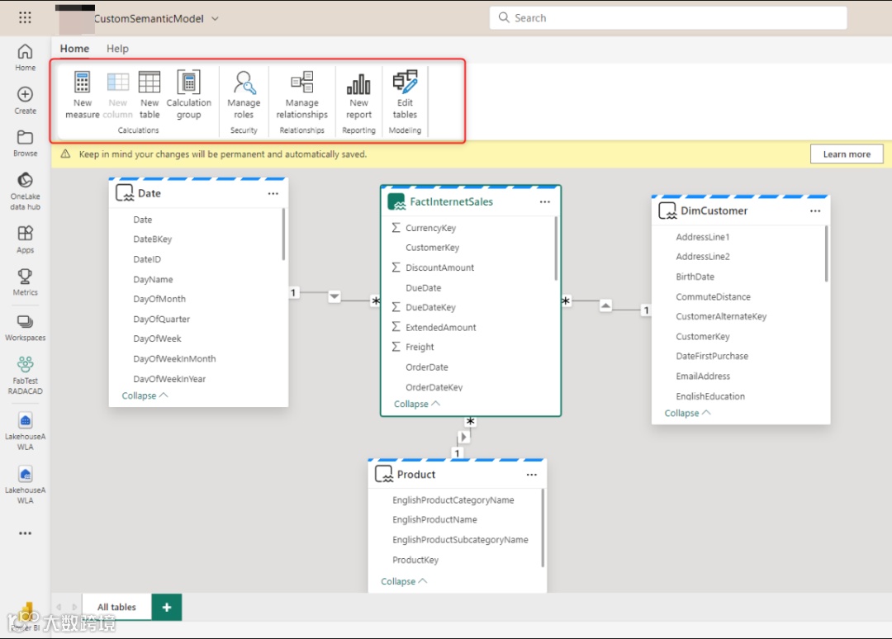The height and width of the screenshot is (639, 892).
Task: Open Browse in the sidebar
Action: (x=25, y=144)
